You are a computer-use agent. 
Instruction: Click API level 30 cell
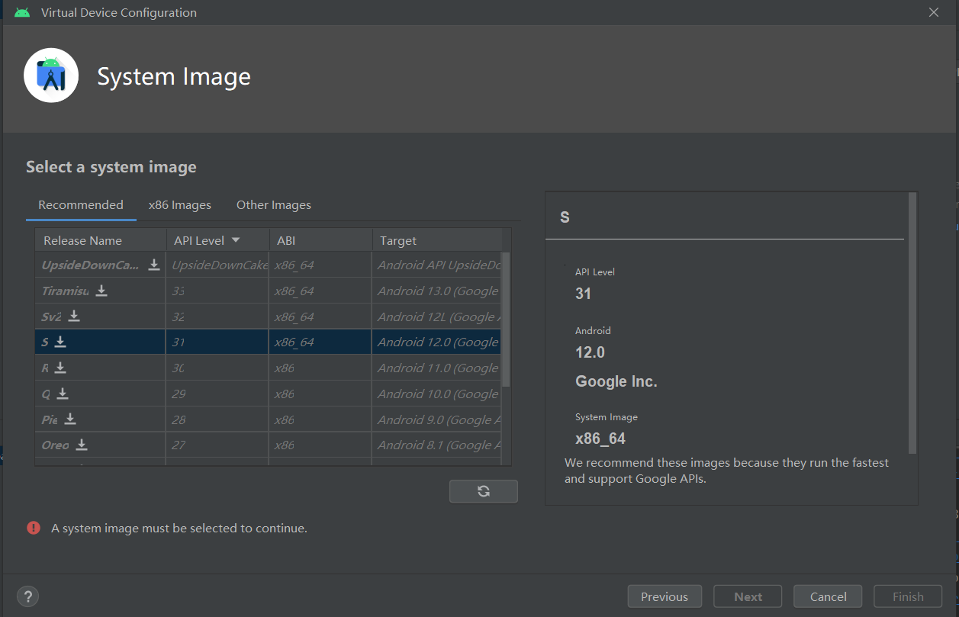[217, 368]
